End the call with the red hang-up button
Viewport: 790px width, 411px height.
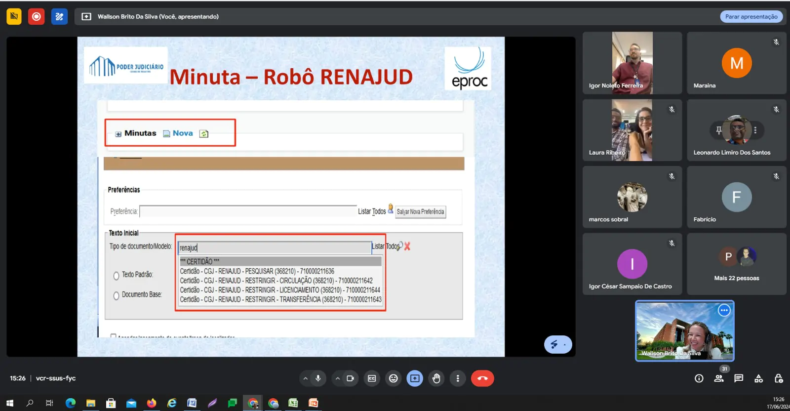pos(482,378)
